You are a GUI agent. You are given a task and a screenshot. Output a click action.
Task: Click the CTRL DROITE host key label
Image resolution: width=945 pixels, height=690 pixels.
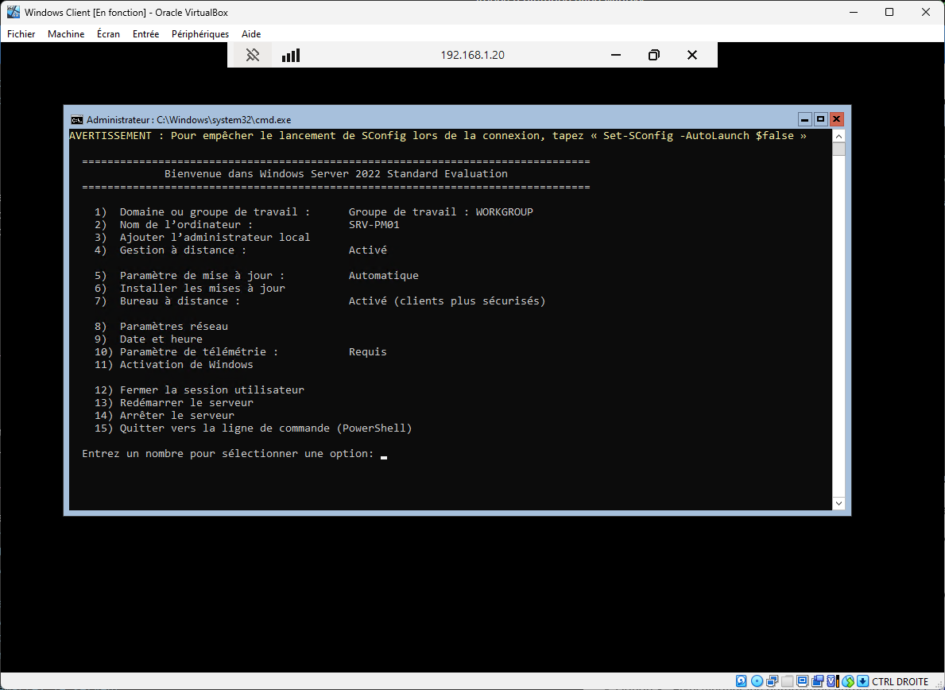900,681
